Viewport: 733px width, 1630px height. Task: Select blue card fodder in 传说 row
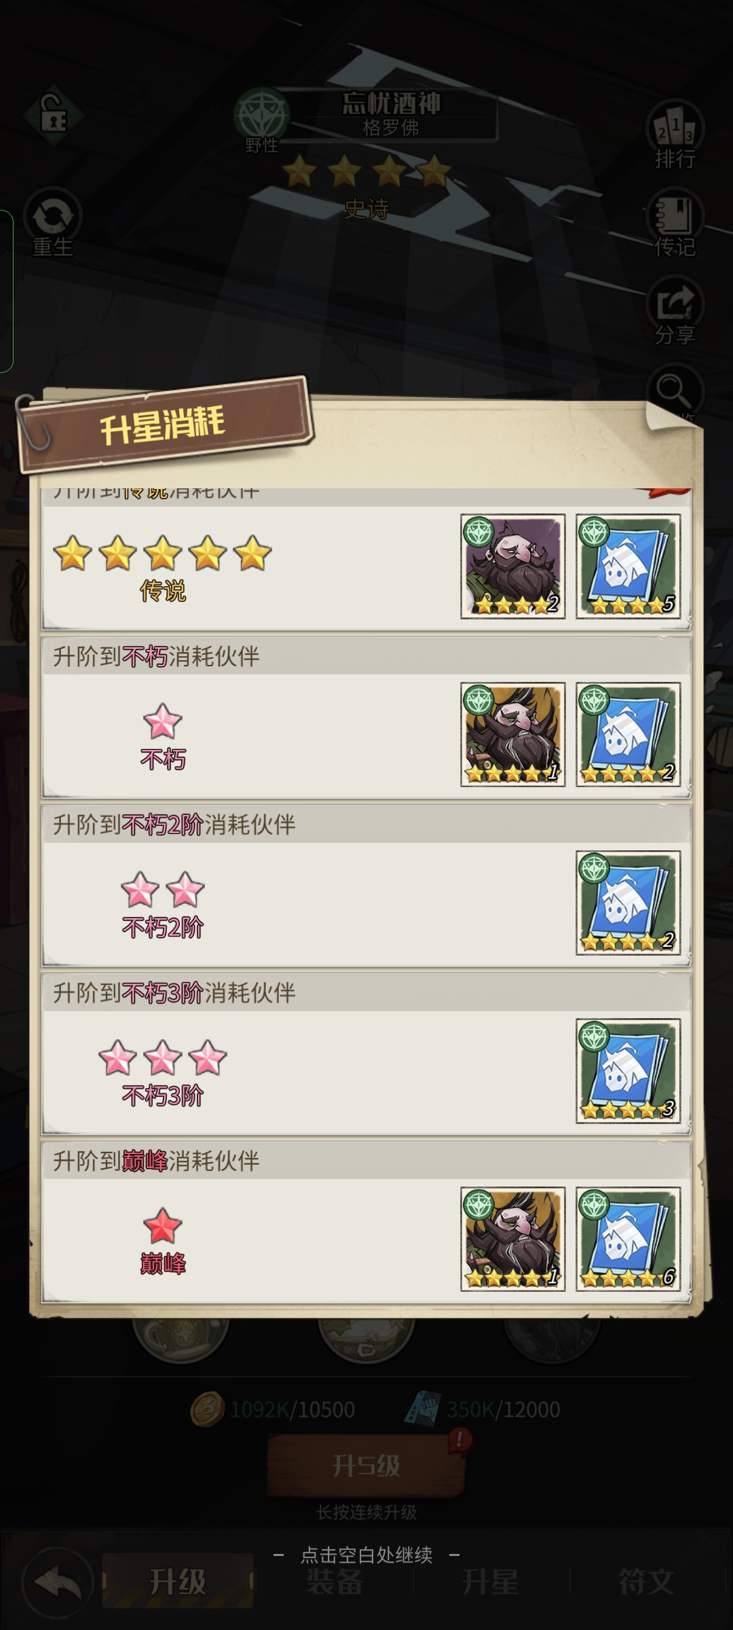click(x=628, y=566)
